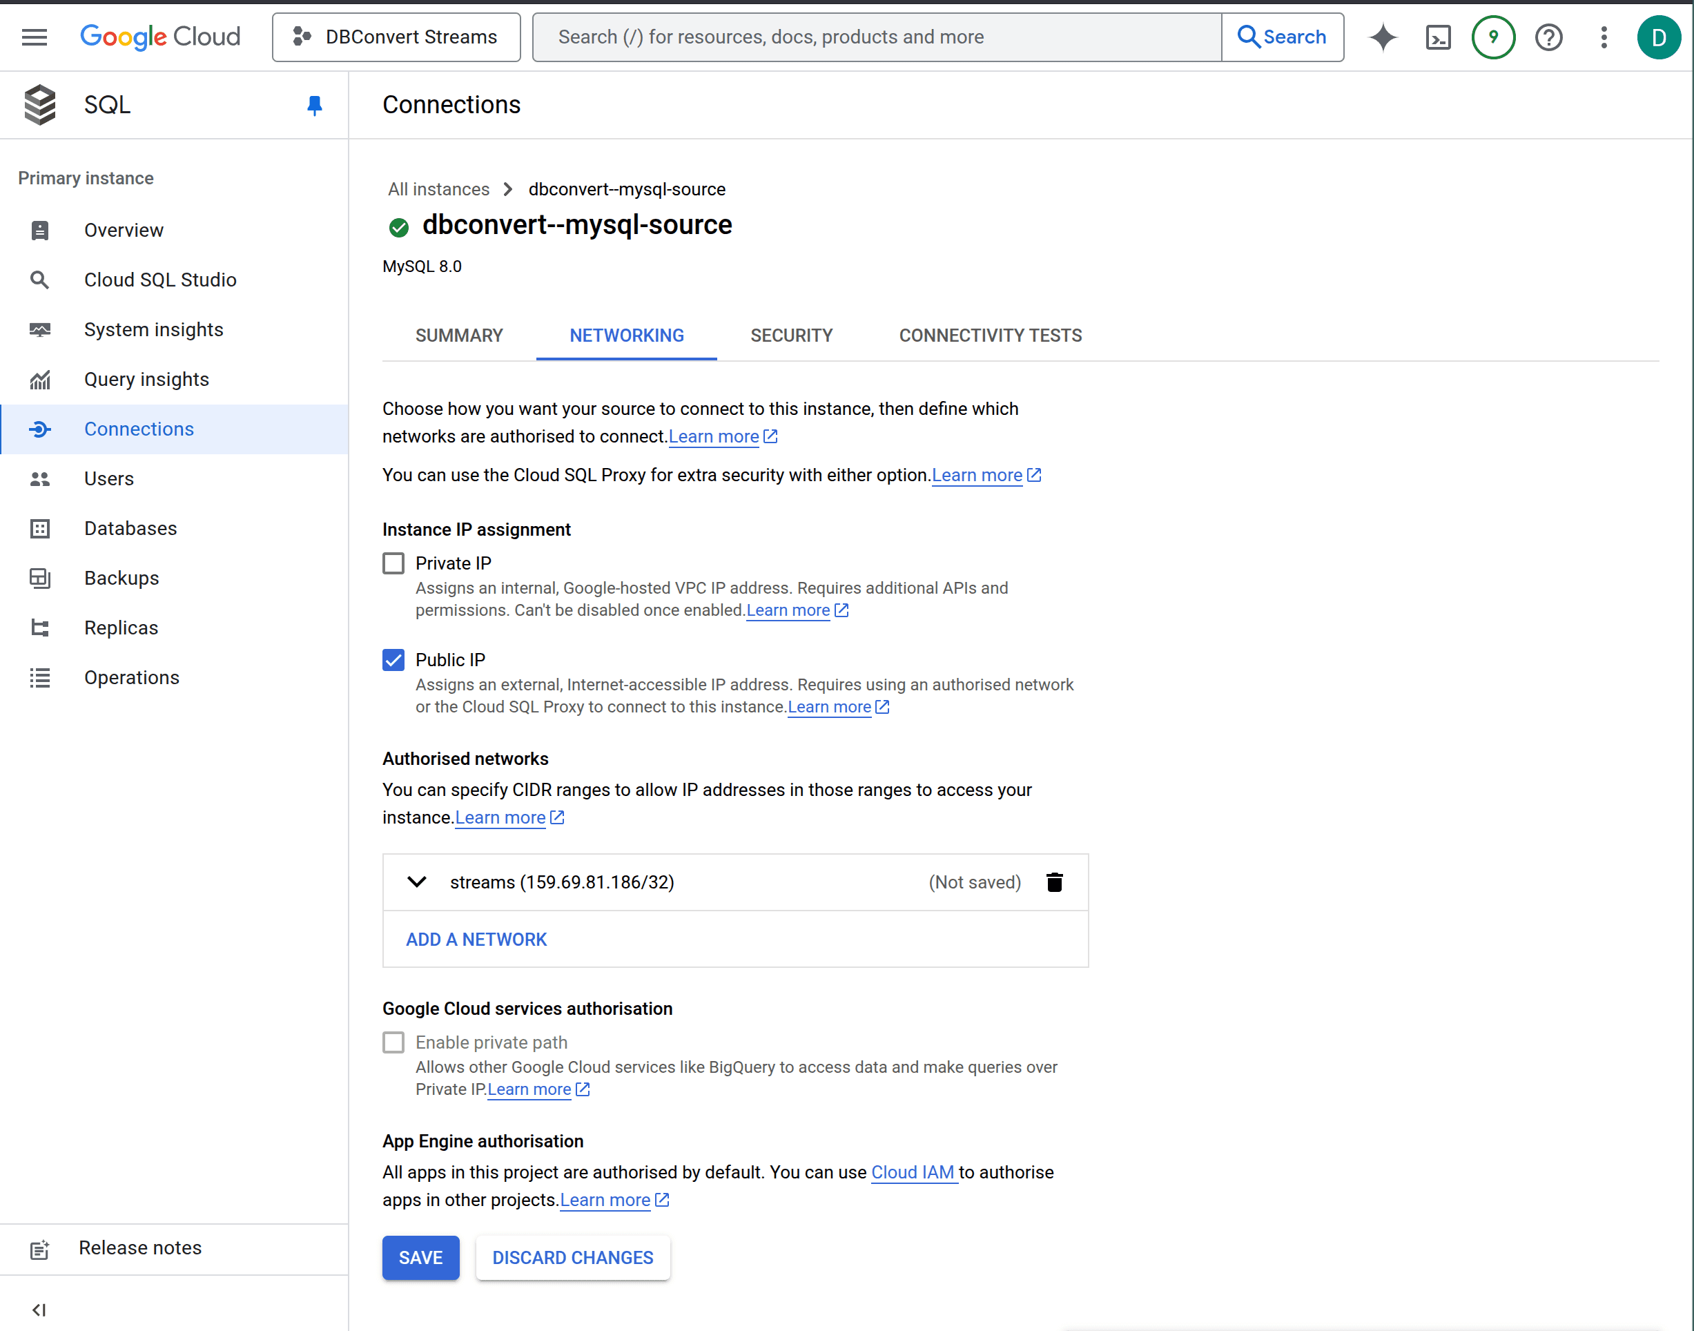Enable the Private IP checkbox
This screenshot has height=1331, width=1694.
(393, 563)
